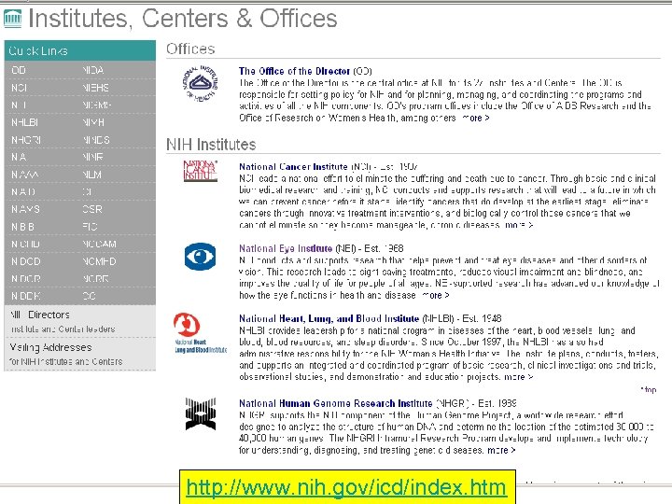Select NIDCD in Quick Links

[26, 261]
